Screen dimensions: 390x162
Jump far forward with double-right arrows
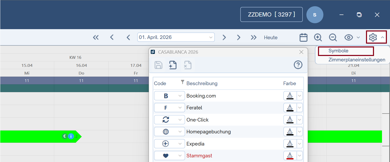coord(253,37)
